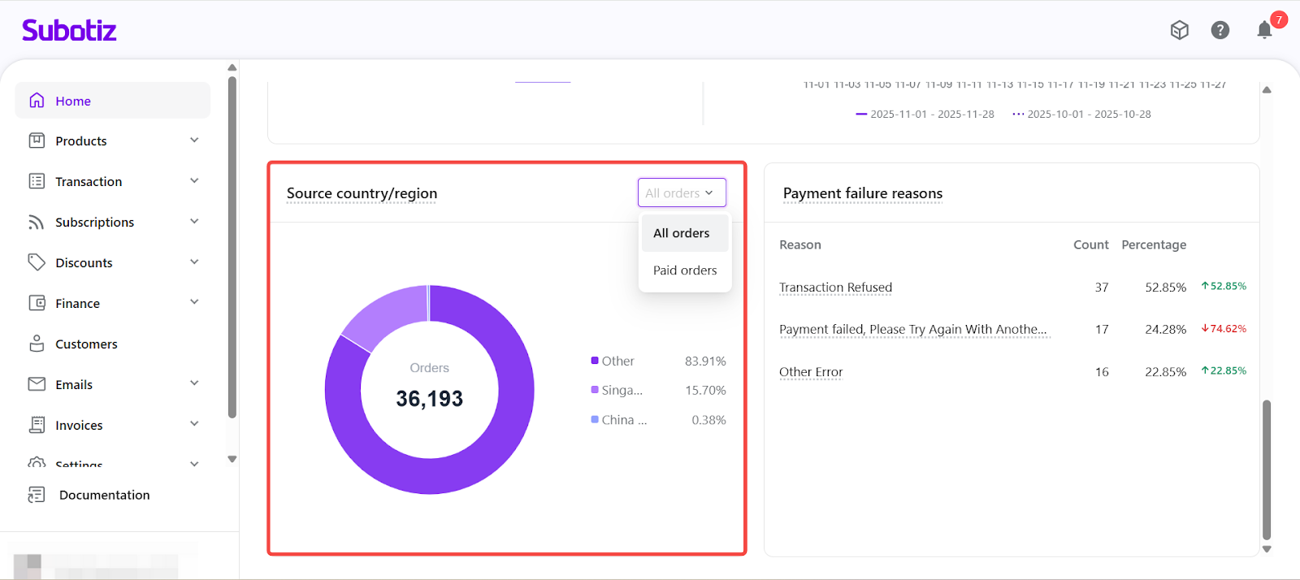Expand the Finance menu chevron
The image size is (1300, 580).
click(194, 302)
